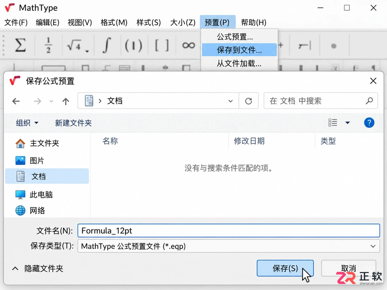Change the file list view layout

click(333, 123)
